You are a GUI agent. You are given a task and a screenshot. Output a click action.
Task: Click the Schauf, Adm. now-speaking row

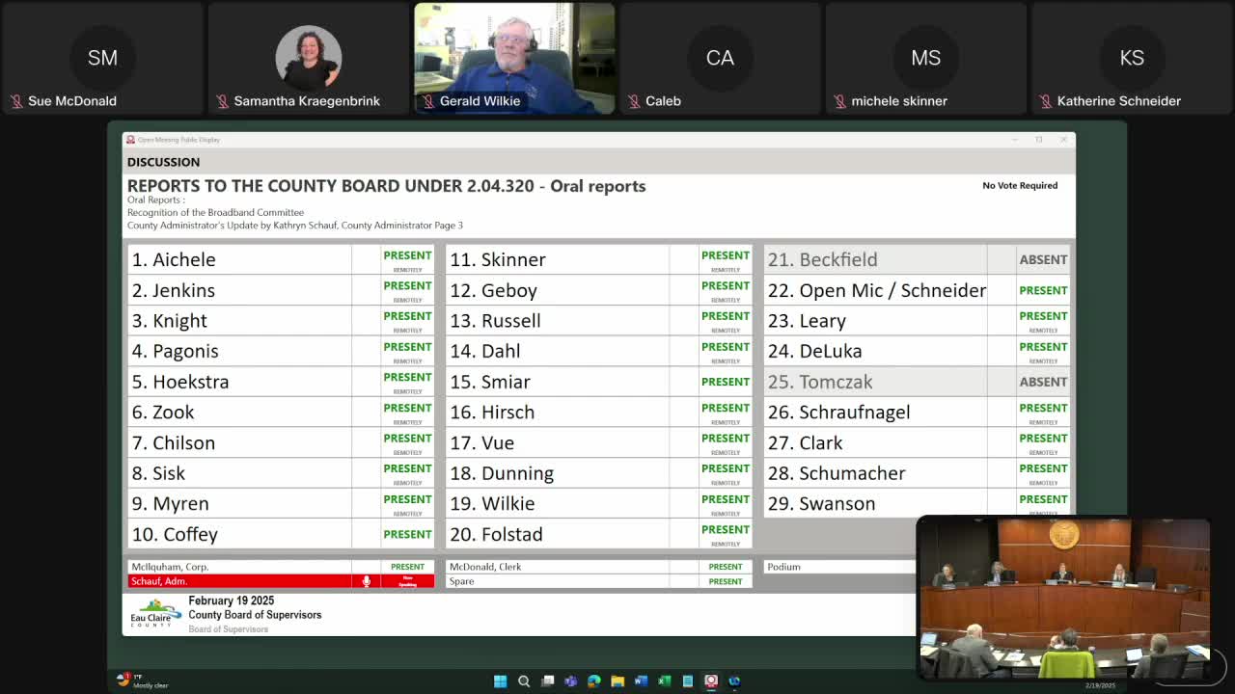click(x=239, y=581)
